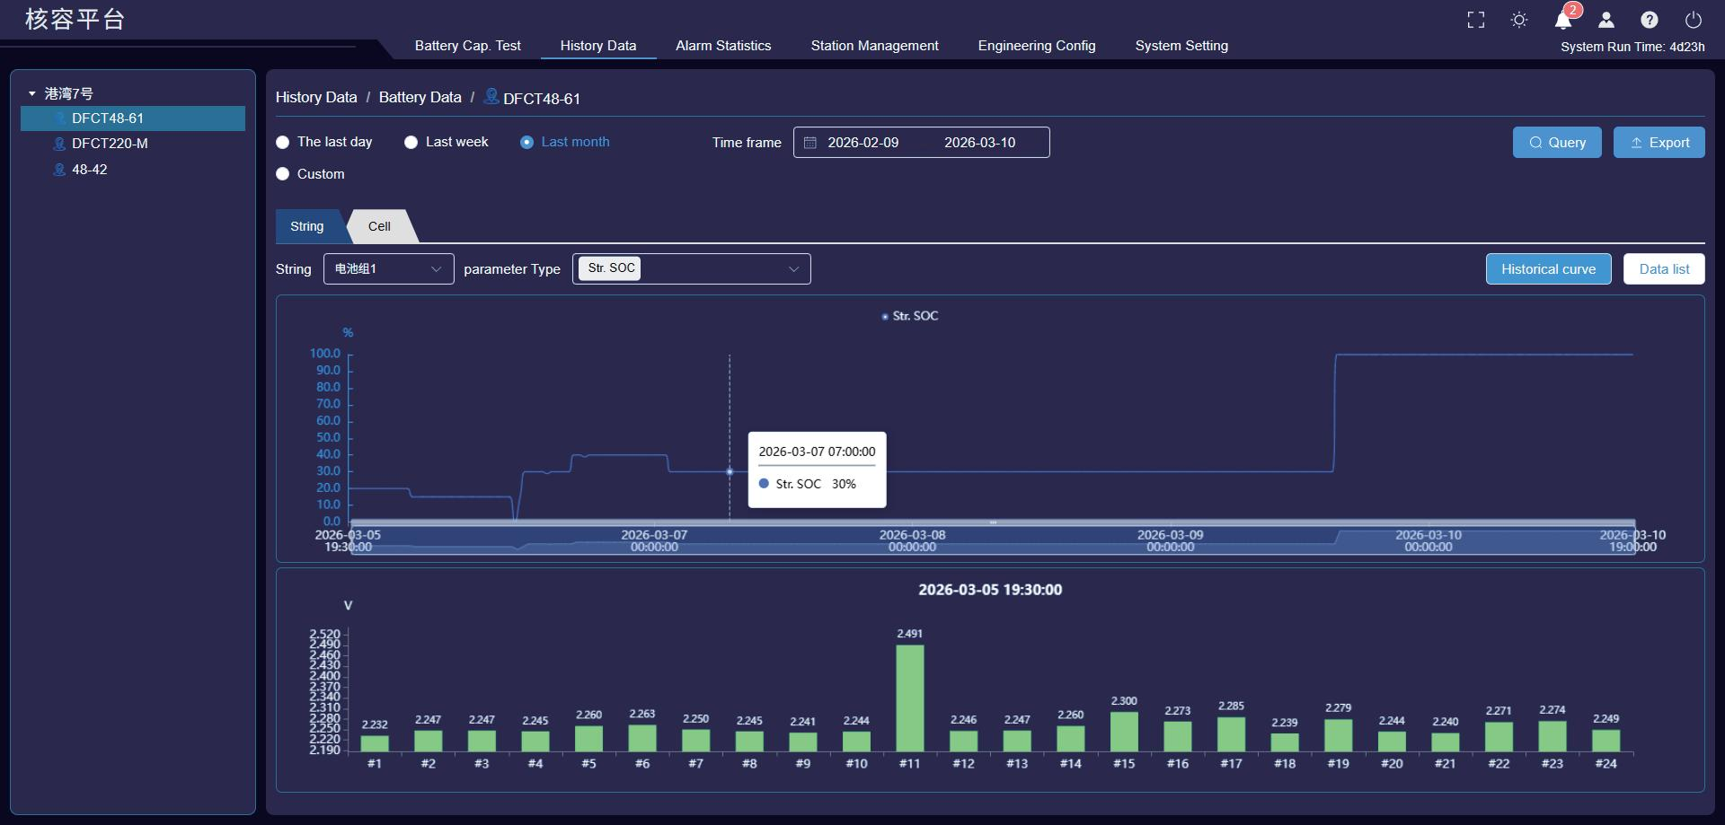Open the help question mark icon
The height and width of the screenshot is (825, 1725).
1650,20
